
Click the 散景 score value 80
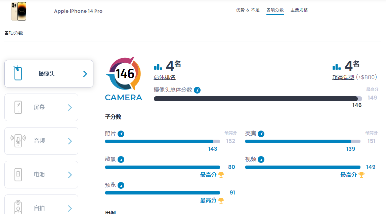(232, 167)
